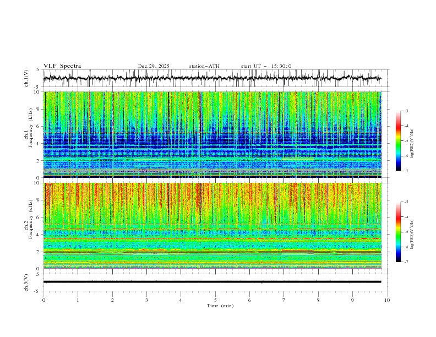Viewport: 436px width, 337px height.
Task: Click the time axis tick label "0"
Action: pos(43,300)
